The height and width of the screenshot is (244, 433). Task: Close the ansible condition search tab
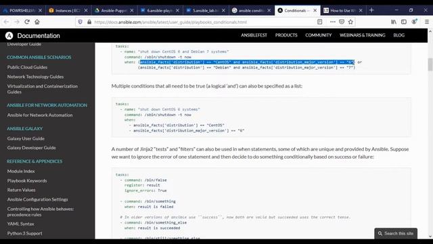[x=269, y=10]
